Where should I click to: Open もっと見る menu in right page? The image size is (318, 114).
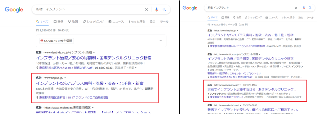pyautogui.click(x=288, y=18)
